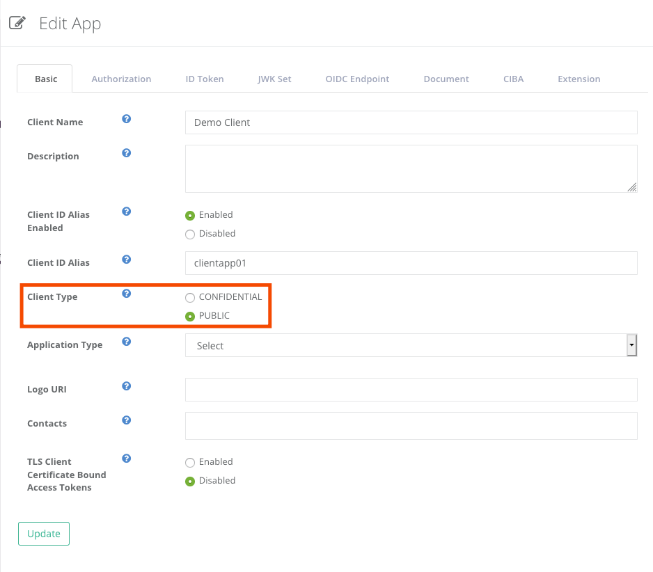This screenshot has height=572, width=653.
Task: Go to the Document tab
Action: 446,79
